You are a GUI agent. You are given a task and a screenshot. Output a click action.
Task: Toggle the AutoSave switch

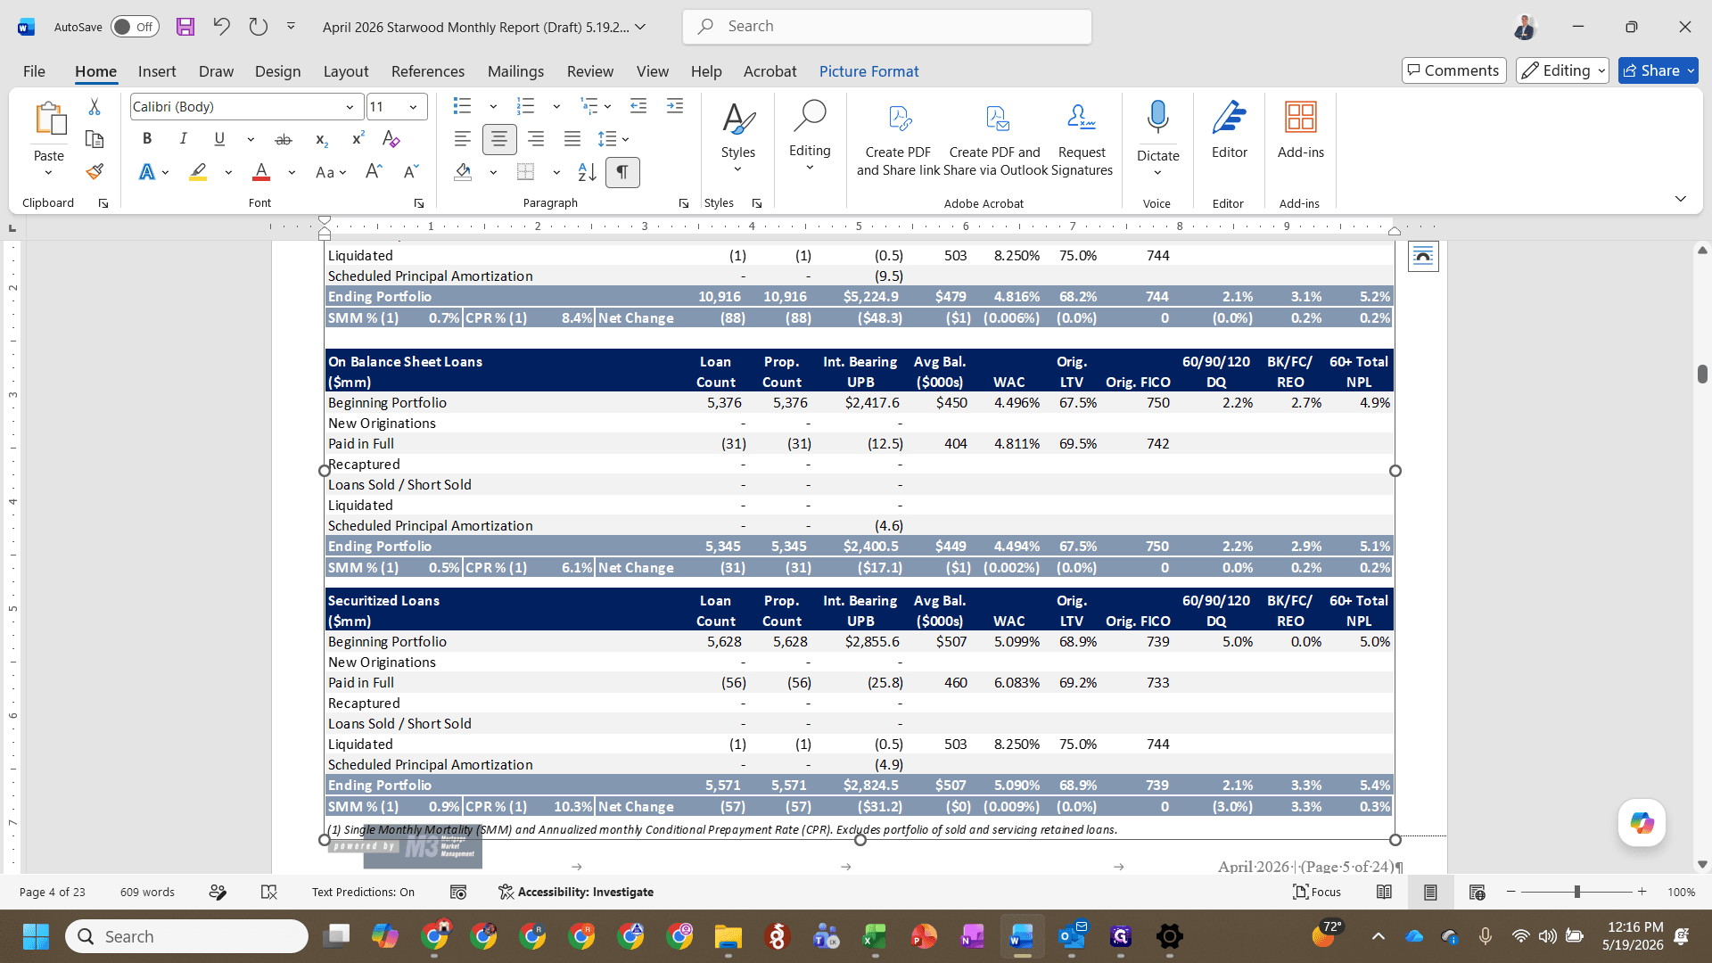[x=135, y=27]
